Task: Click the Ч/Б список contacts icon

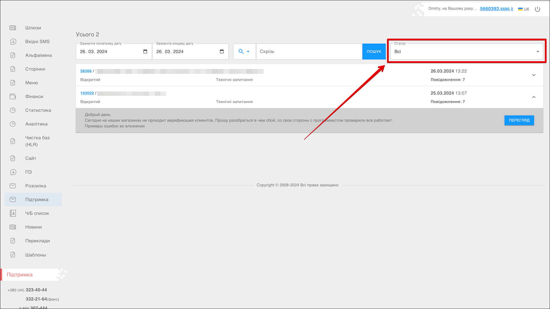Action: (x=13, y=213)
